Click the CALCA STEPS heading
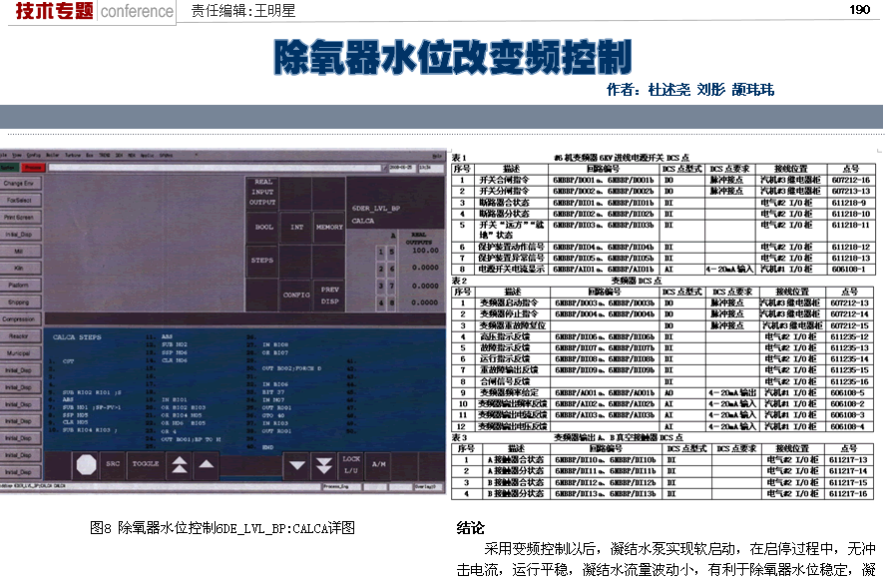Screen dimensions: 886x587 [77, 337]
